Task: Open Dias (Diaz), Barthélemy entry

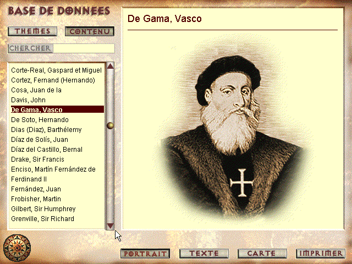Action: pyautogui.click(x=46, y=130)
